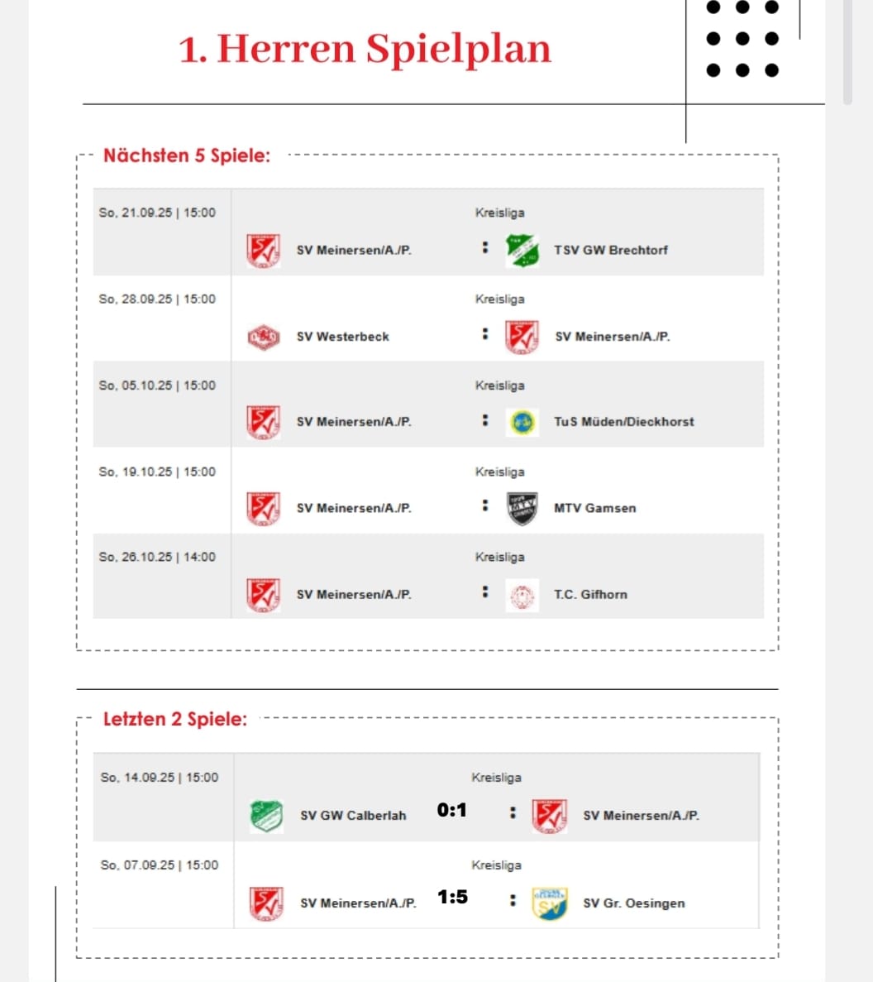Click the T.C. Gifhorn team name
This screenshot has height=982, width=873.
coord(590,594)
